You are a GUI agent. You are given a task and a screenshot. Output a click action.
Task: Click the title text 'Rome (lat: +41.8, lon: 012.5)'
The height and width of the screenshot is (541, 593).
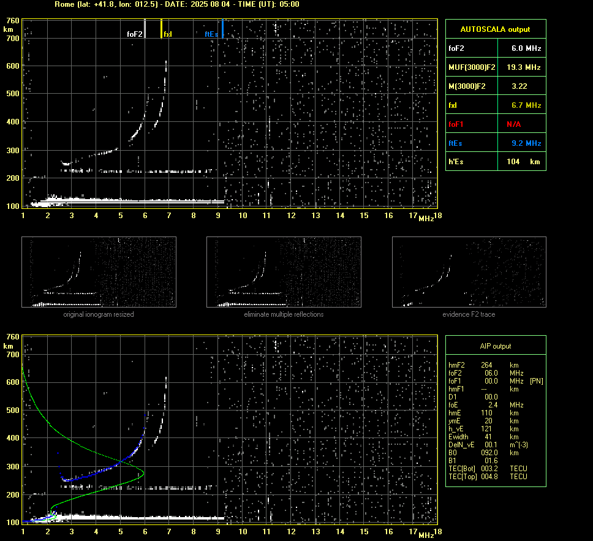pos(106,4)
